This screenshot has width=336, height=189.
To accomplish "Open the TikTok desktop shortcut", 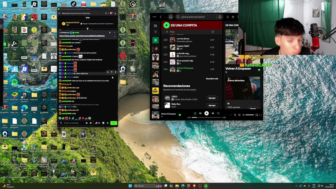I will pyautogui.click(x=73, y=4).
